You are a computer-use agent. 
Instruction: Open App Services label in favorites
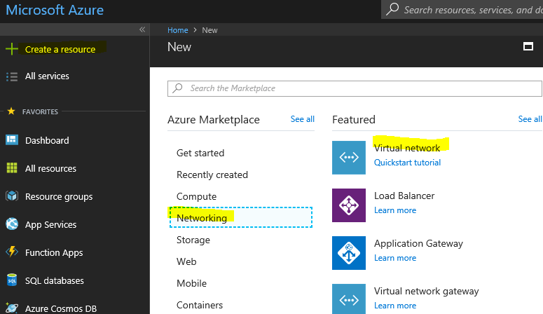pyautogui.click(x=50, y=224)
